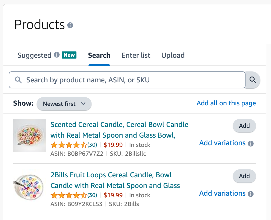The height and width of the screenshot is (220, 271).
Task: Click the star rating of Scented Cereal Candle
Action: [69, 145]
